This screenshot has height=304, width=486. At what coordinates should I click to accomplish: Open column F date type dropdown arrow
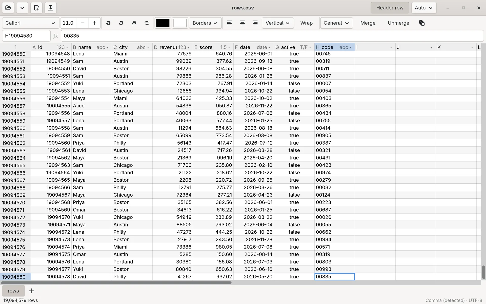click(270, 47)
